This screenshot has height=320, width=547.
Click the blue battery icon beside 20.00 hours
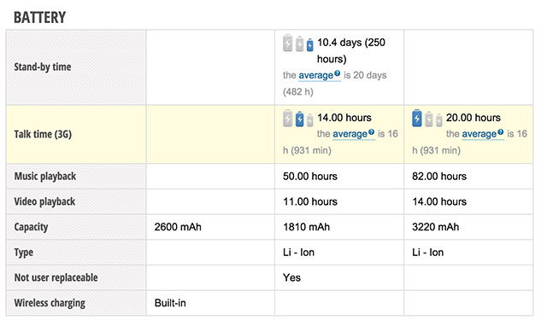(417, 118)
